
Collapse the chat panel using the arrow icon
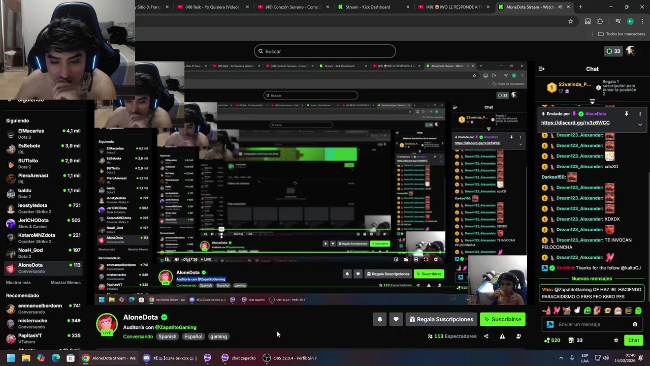tap(541, 69)
